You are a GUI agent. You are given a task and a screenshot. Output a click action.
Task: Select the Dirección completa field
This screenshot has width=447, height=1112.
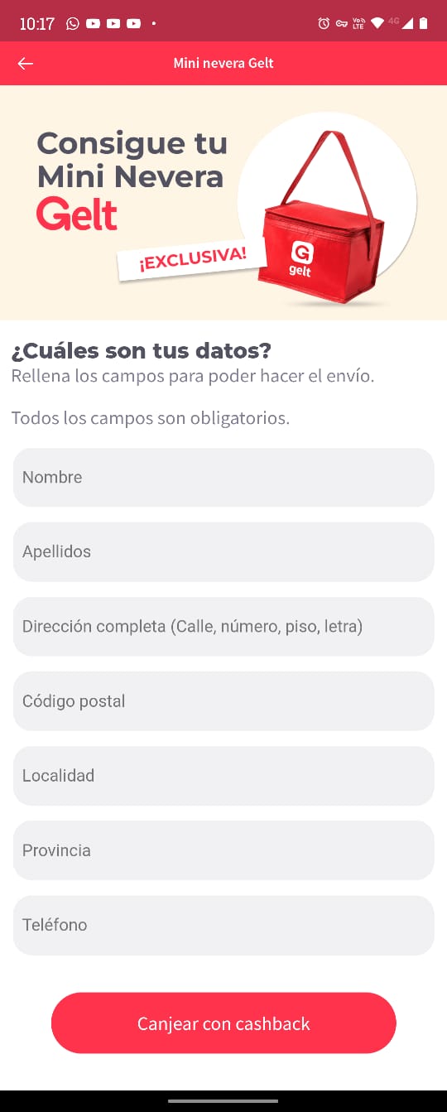[x=223, y=627]
